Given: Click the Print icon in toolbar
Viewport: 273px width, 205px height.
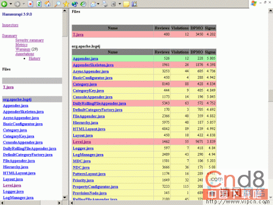Looking at the screenshot, I should [105, 4].
